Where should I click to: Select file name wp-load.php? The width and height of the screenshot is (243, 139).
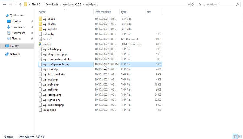click(x=50, y=80)
